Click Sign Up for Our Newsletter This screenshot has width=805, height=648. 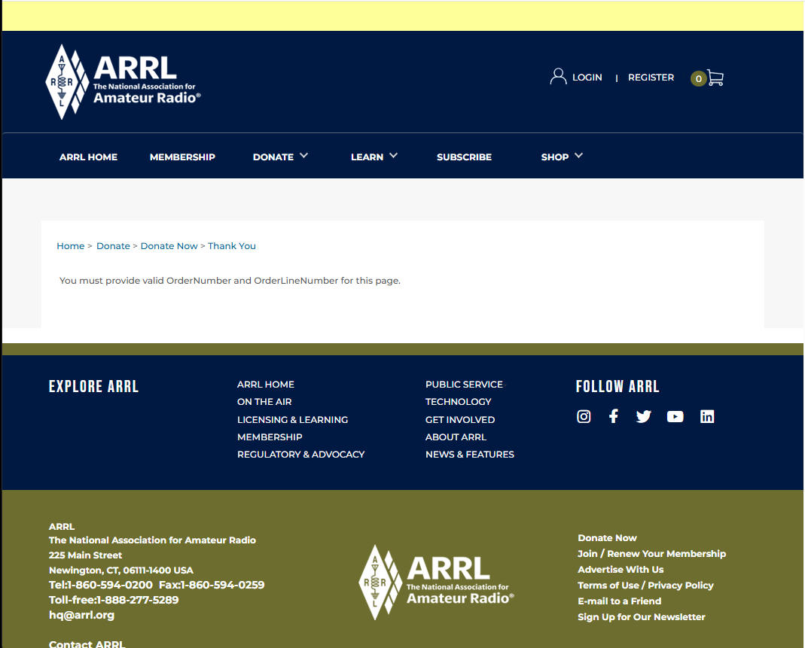coord(642,617)
